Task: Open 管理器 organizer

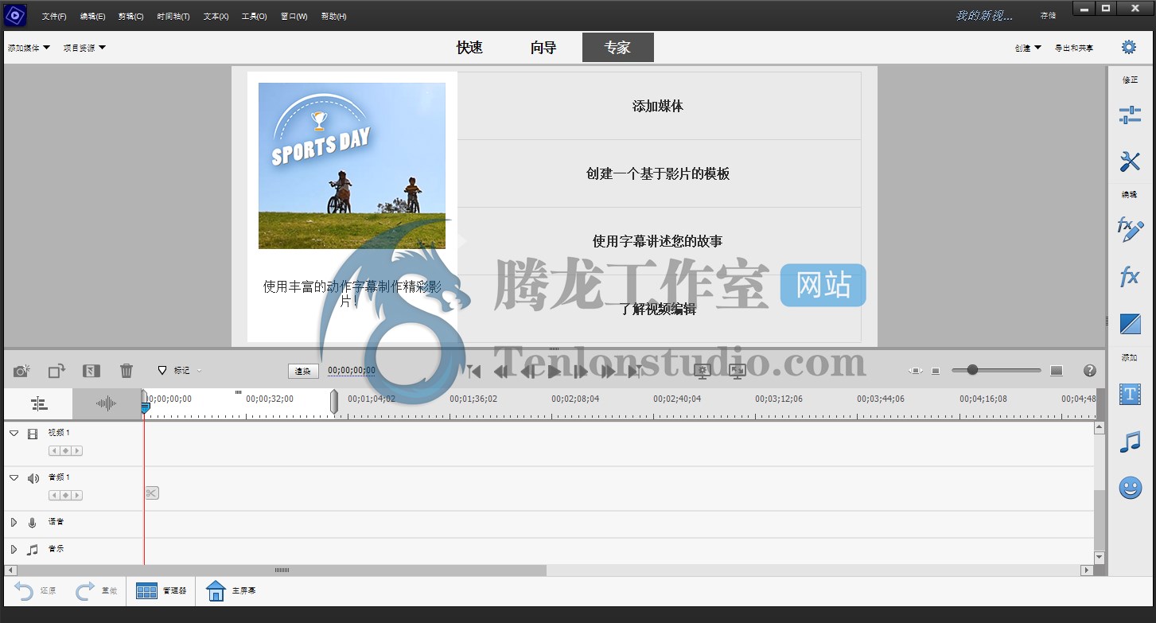Action: [162, 591]
